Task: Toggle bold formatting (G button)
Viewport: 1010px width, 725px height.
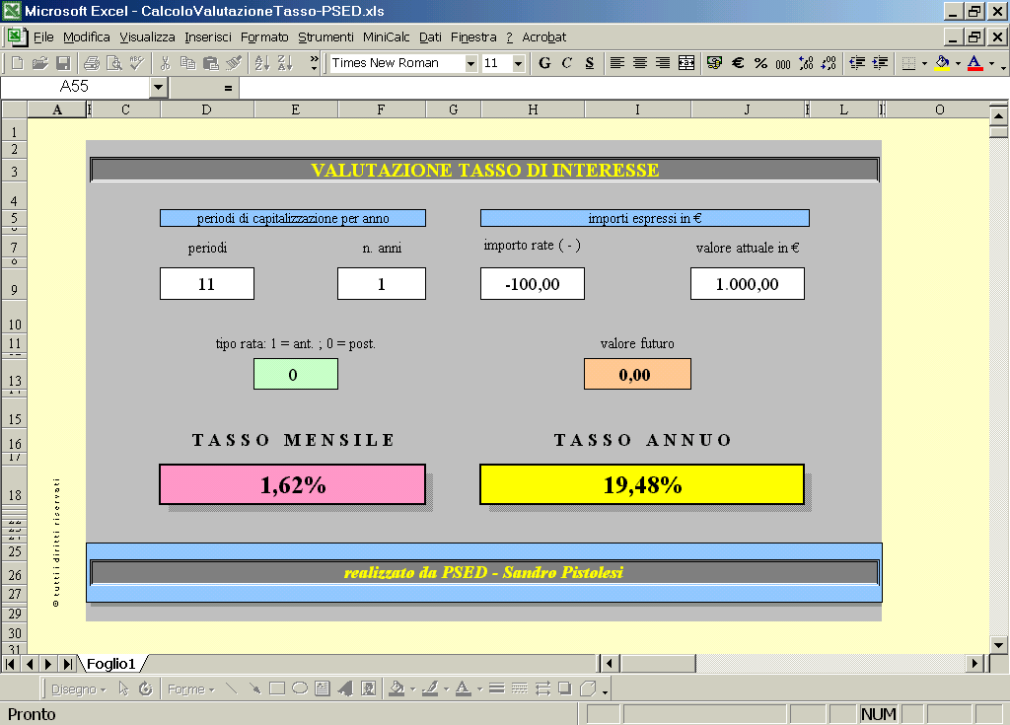Action: click(x=544, y=63)
